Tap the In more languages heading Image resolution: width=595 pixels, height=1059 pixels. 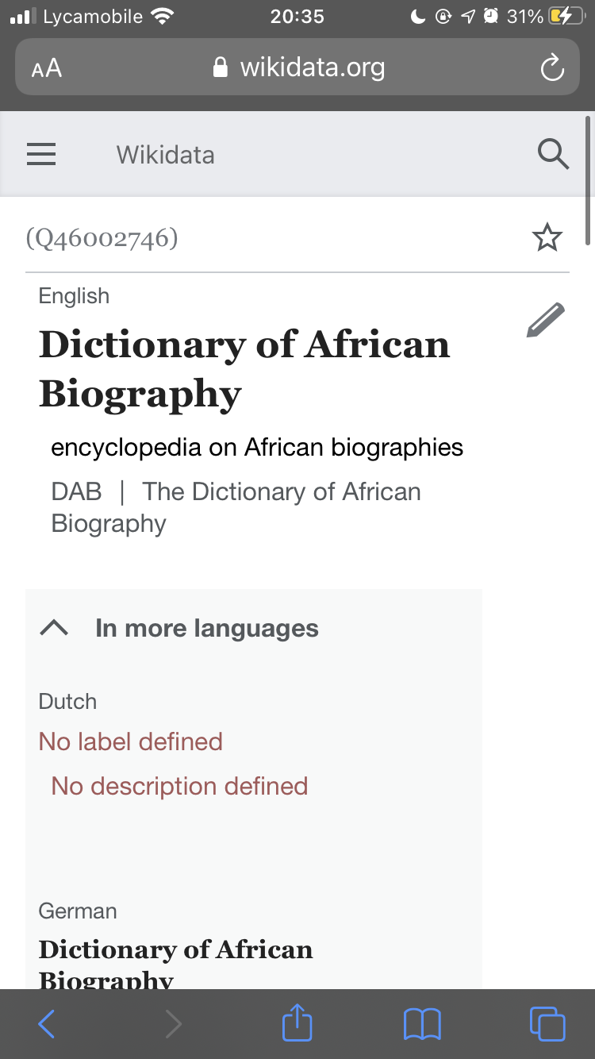point(206,628)
